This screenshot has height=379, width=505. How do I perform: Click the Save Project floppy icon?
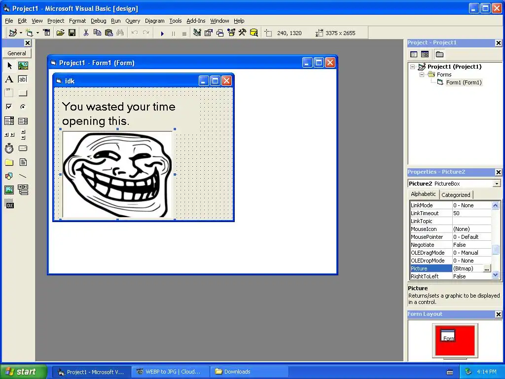coord(72,33)
